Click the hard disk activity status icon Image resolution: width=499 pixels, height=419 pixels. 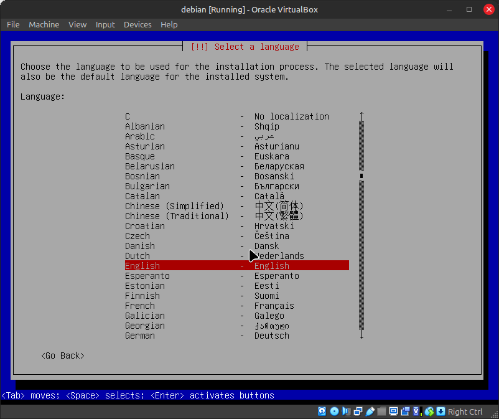coord(322,412)
